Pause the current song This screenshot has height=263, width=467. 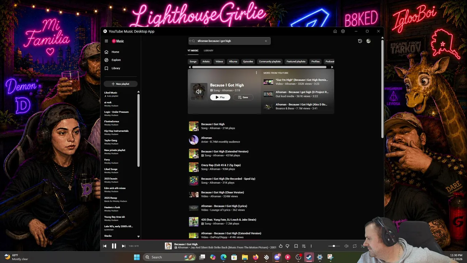click(x=114, y=246)
